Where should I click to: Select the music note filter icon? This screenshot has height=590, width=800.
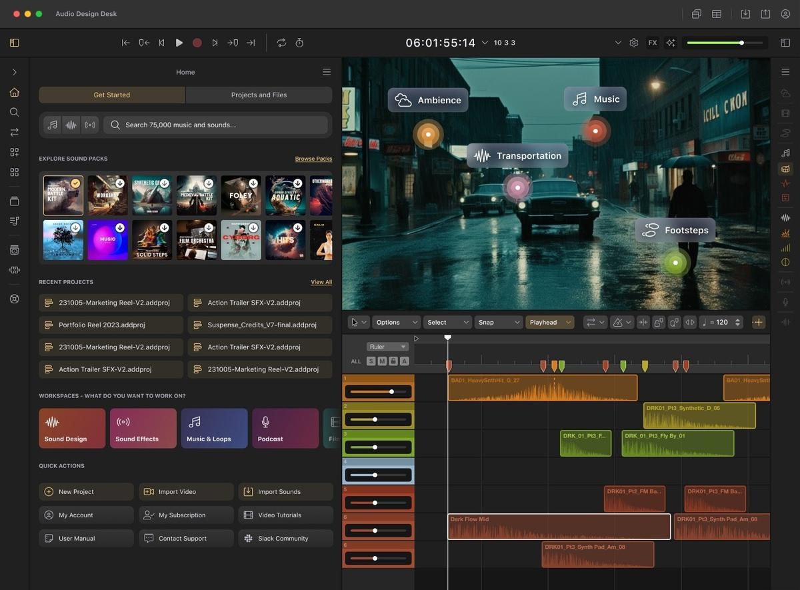click(x=53, y=125)
